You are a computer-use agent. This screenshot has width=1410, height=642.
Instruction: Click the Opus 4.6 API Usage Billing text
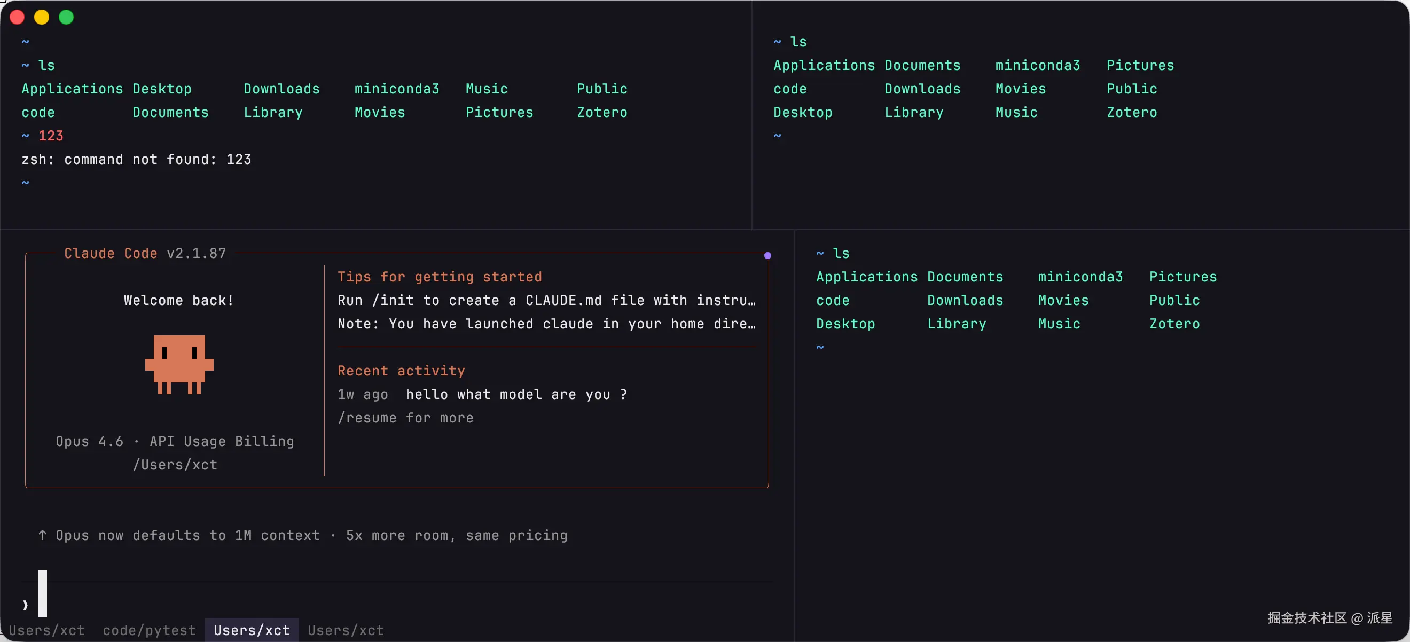pyautogui.click(x=175, y=442)
